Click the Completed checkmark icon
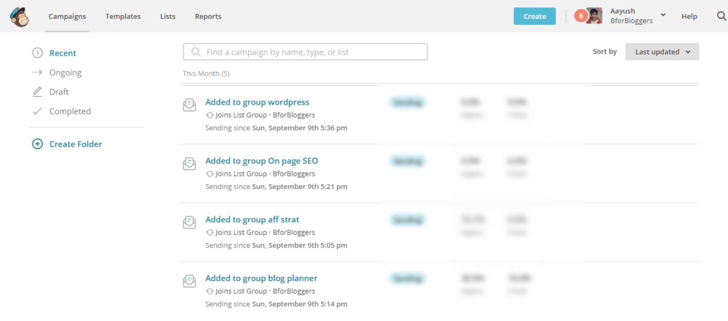 38,111
